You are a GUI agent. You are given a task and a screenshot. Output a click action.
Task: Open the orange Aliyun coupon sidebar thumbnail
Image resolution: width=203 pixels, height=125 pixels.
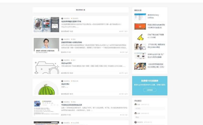coord(140,26)
